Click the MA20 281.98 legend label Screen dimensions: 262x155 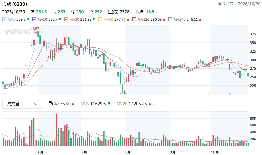[80, 20]
